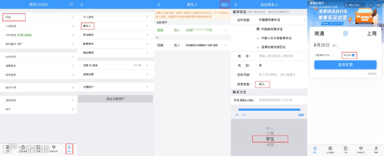The width and height of the screenshot is (384, 156).
Task: Expand the 尊敬的用户 dropdown arrow
Action: (326, 3)
